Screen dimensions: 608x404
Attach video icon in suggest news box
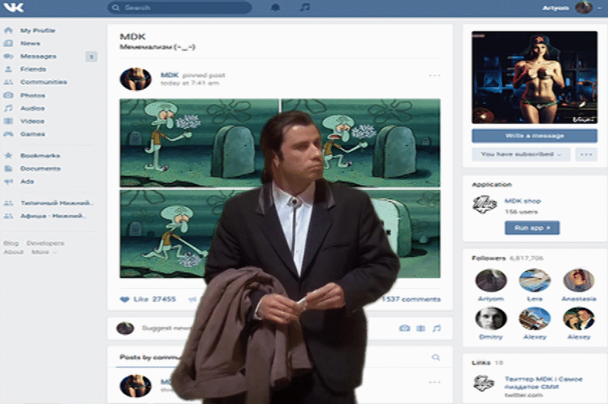click(x=421, y=328)
